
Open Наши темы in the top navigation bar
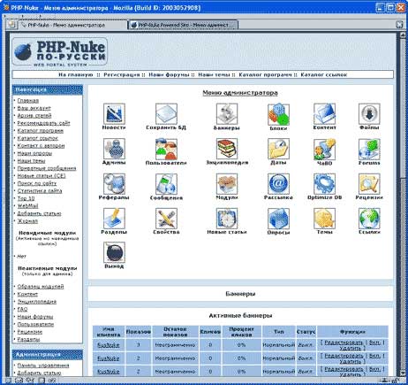click(214, 74)
